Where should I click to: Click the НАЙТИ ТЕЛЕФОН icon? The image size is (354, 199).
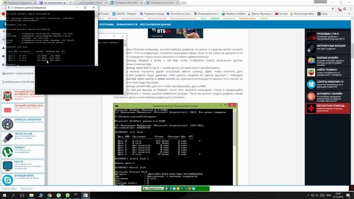(311, 72)
